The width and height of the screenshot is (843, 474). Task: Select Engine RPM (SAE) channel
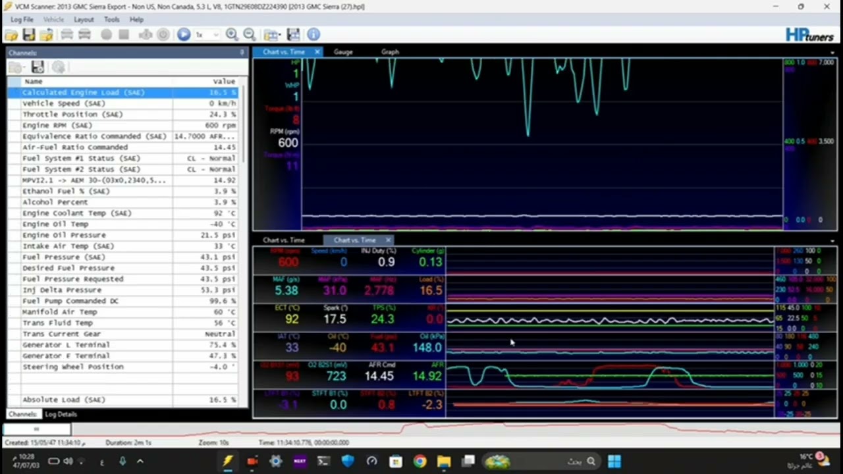[x=122, y=125]
